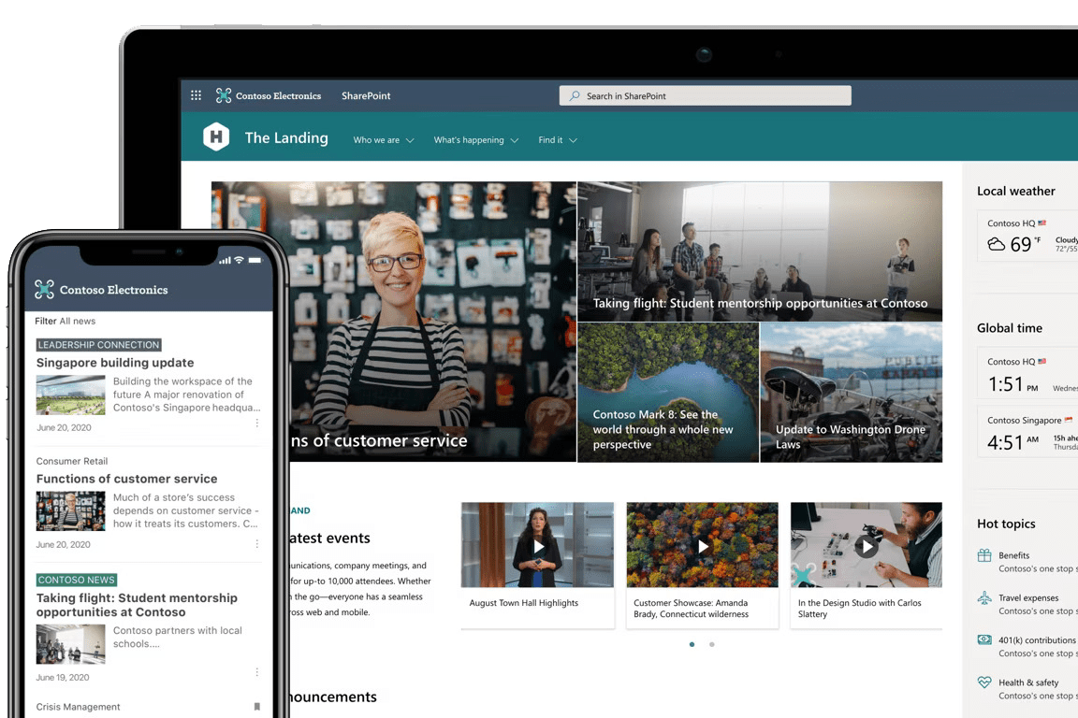Click the hexagon H site logo
The width and height of the screenshot is (1078, 718).
point(216,136)
